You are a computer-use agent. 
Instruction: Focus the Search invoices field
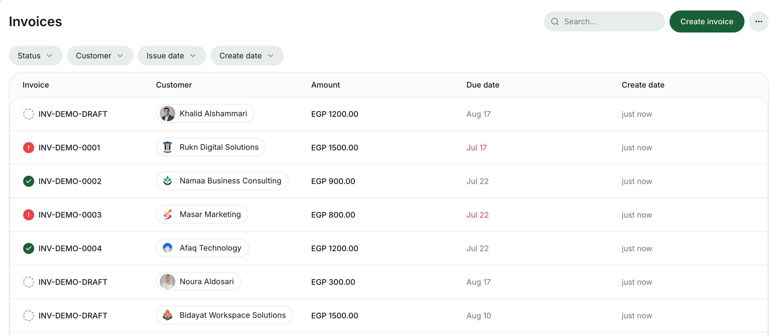604,21
